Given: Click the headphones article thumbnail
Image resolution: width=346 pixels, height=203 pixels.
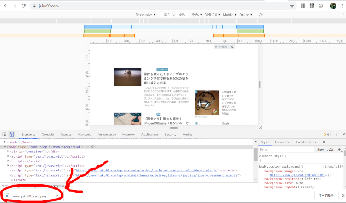Looking at the screenshot, I should click(x=207, y=103).
